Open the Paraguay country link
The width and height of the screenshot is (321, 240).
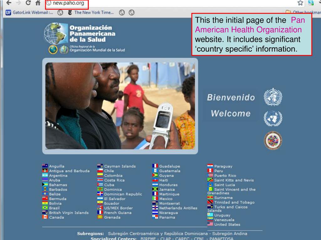tap(223, 166)
